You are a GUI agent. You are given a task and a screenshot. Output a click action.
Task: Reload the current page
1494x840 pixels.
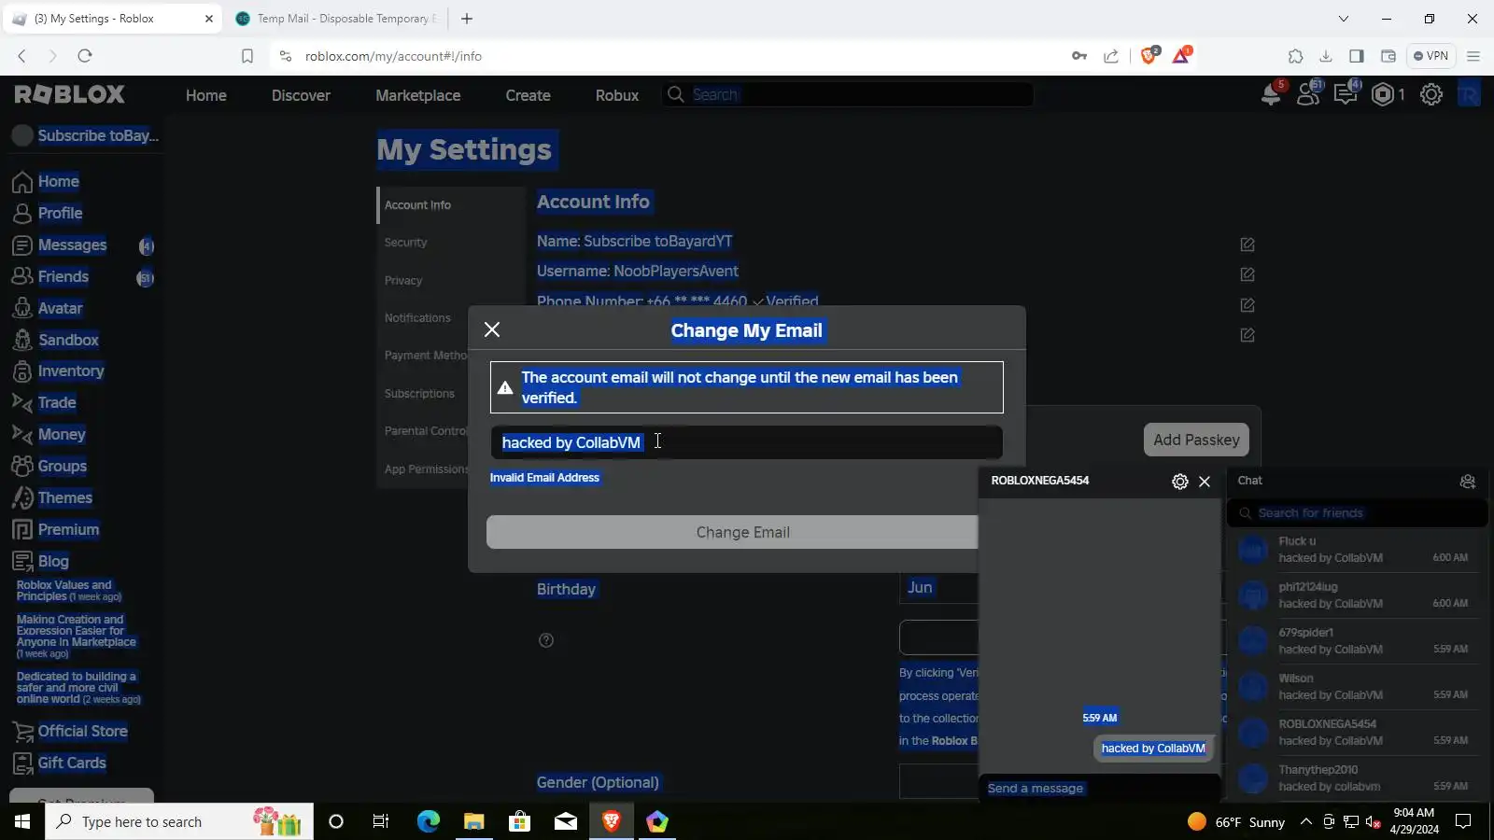coord(85,56)
